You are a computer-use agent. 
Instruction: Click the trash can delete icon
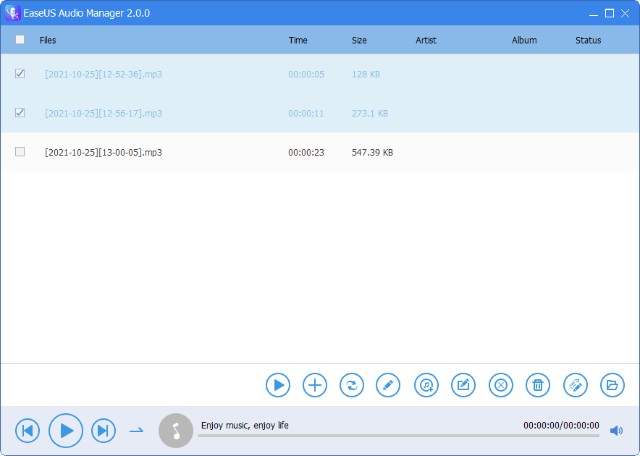(538, 385)
